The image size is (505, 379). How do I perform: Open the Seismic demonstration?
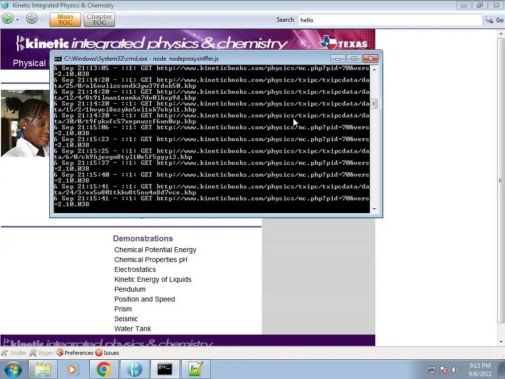(x=126, y=319)
